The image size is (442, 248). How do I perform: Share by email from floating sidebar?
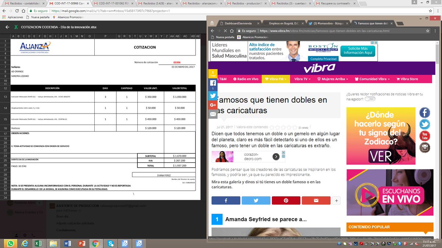click(x=213, y=114)
